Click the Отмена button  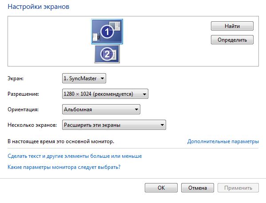(198, 188)
